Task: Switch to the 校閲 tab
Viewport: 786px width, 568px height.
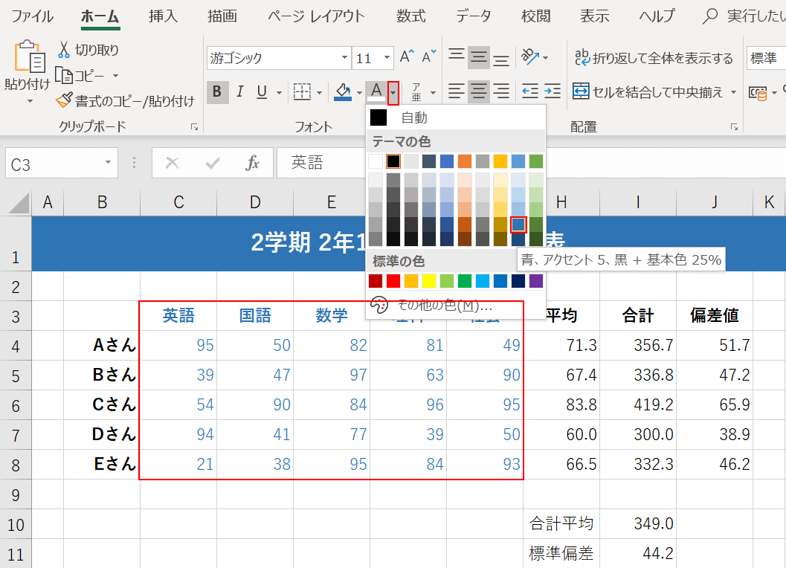Action: tap(535, 16)
